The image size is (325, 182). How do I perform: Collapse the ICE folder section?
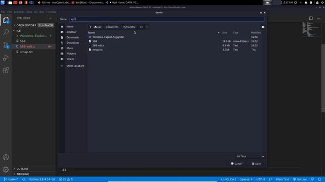pos(33,30)
